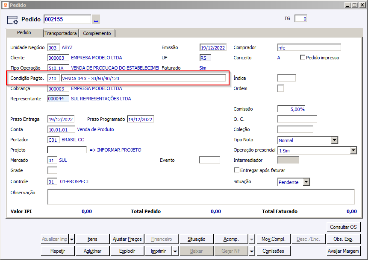368x260 pixels.
Task: Click the Obs. Exp. button
Action: [x=343, y=239]
